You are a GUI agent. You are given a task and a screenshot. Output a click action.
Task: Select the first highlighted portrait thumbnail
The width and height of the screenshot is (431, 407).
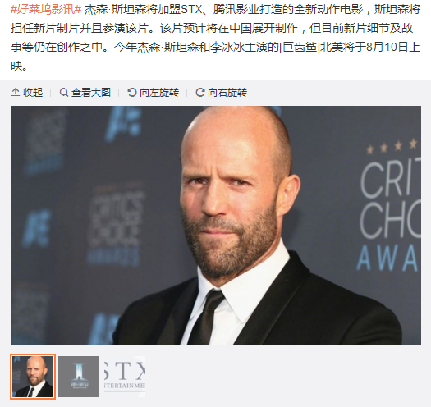click(x=33, y=377)
